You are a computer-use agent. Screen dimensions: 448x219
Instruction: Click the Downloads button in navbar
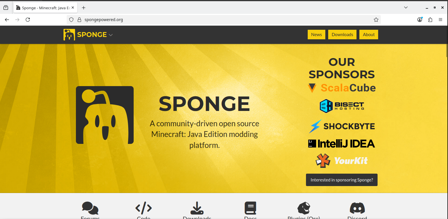pyautogui.click(x=342, y=34)
